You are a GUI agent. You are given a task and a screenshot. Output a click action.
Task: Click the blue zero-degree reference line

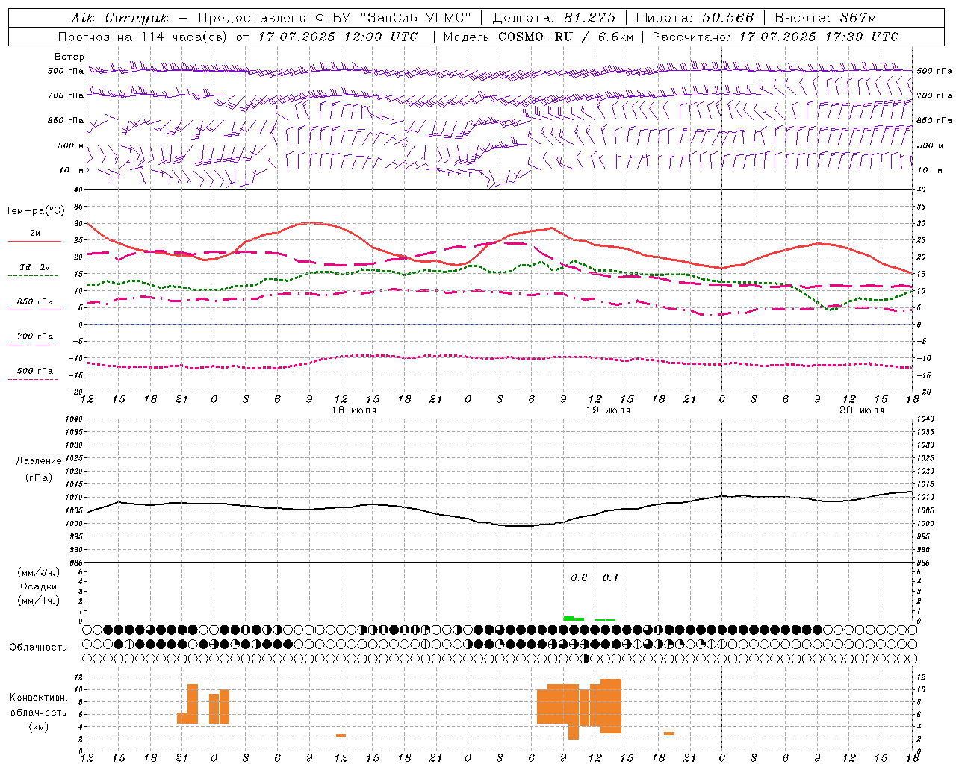[500, 325]
